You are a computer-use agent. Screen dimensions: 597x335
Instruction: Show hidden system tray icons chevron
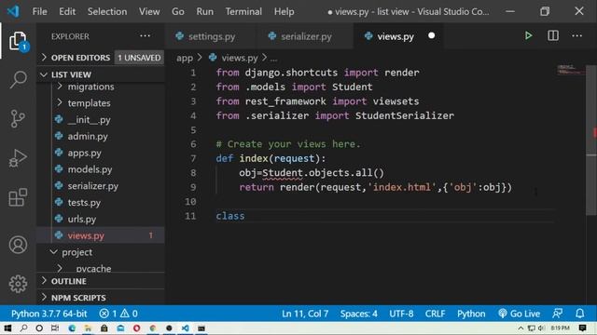(521, 328)
